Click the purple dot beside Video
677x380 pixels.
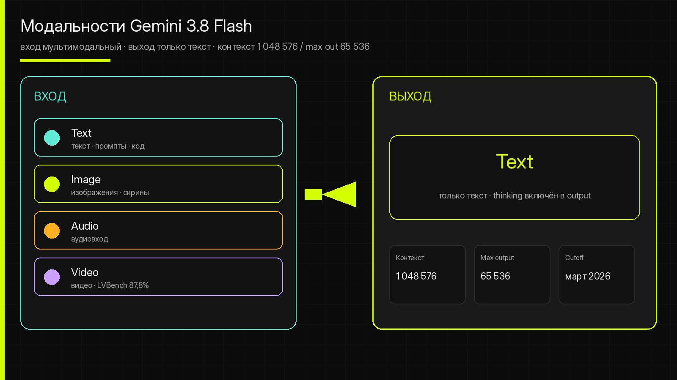52,277
